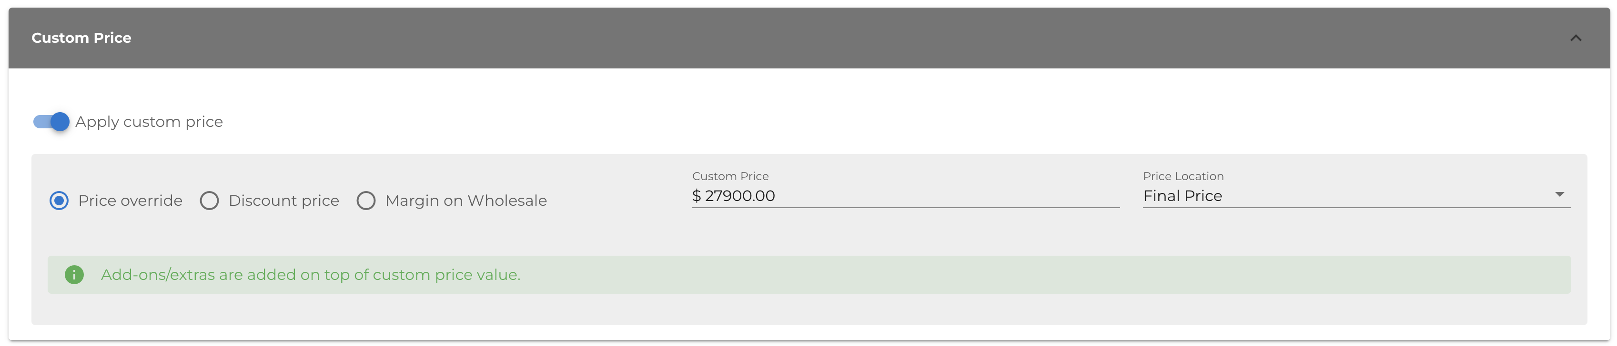Click the dollar sign in Custom Price field

696,196
